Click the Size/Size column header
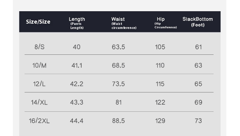The height and width of the screenshot is (136, 240). tap(38, 22)
